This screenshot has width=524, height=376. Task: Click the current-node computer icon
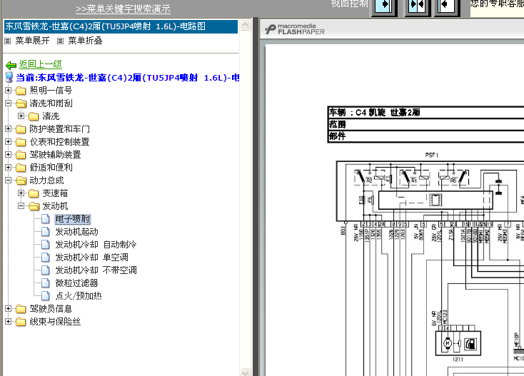tap(10, 78)
